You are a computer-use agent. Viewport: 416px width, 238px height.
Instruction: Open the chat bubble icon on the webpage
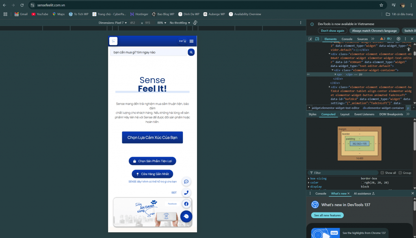pos(186,181)
